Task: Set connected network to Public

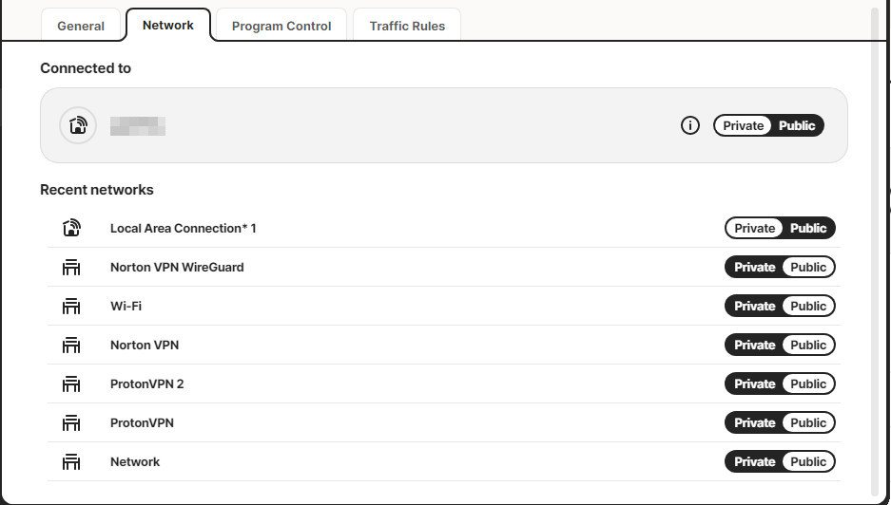Action: tap(797, 125)
